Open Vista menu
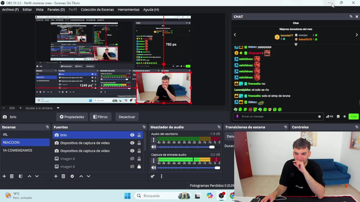The width and height of the screenshot is (360, 202). [40, 10]
